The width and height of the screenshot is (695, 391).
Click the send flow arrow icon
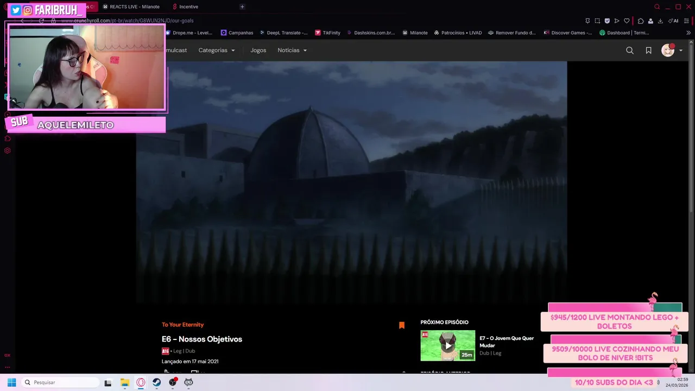(617, 21)
